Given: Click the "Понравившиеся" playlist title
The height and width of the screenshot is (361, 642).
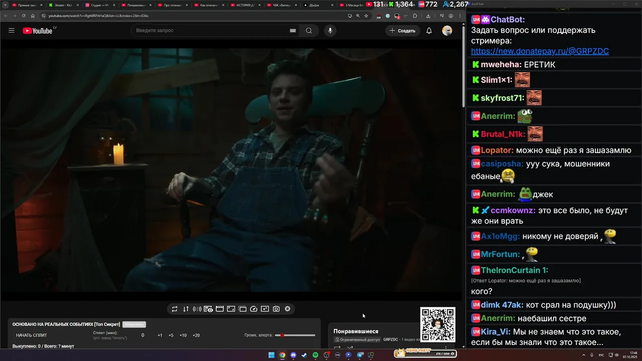Looking at the screenshot, I should click(356, 331).
